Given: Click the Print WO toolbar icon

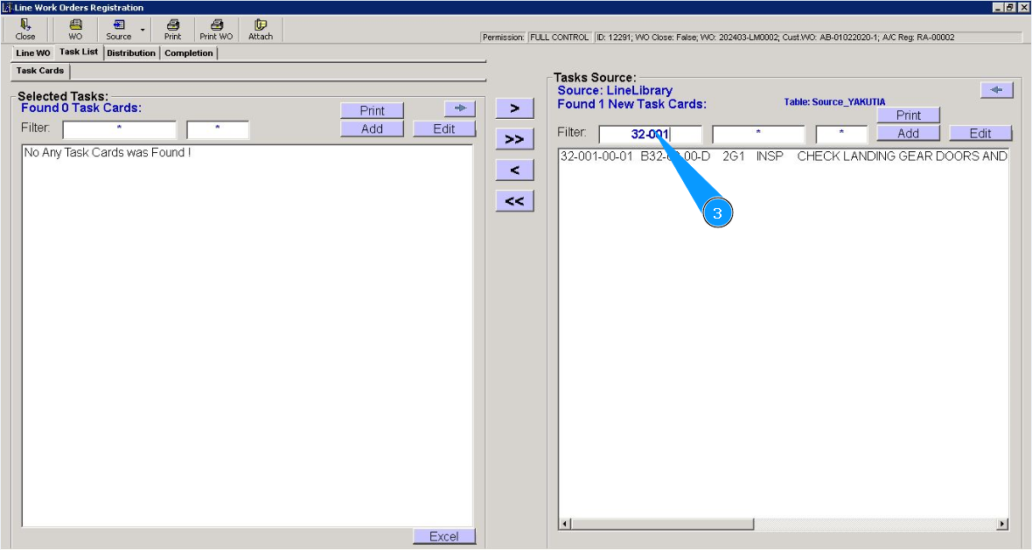Looking at the screenshot, I should (x=216, y=29).
